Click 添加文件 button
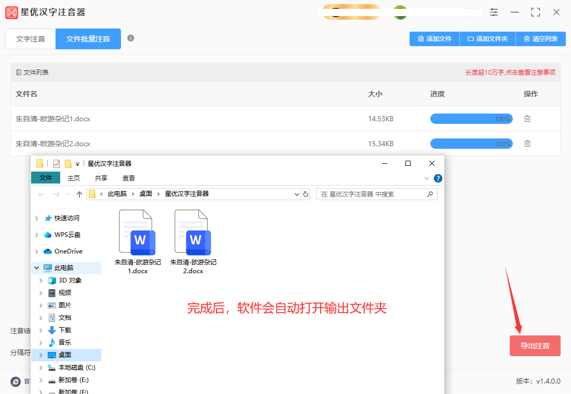571x394 pixels. tap(435, 39)
